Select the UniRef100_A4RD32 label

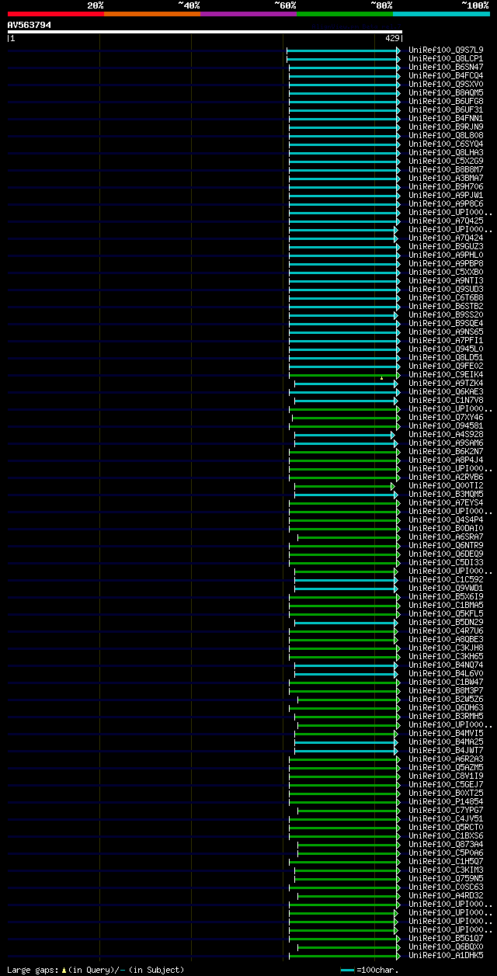(x=446, y=895)
